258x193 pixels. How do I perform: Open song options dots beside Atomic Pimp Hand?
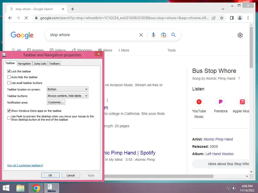[239, 78]
